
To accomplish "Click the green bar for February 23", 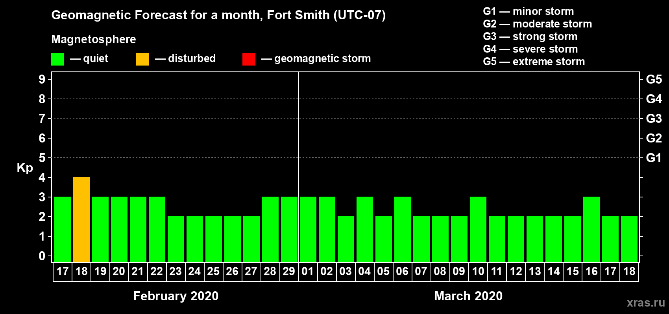I will click(x=176, y=239).
